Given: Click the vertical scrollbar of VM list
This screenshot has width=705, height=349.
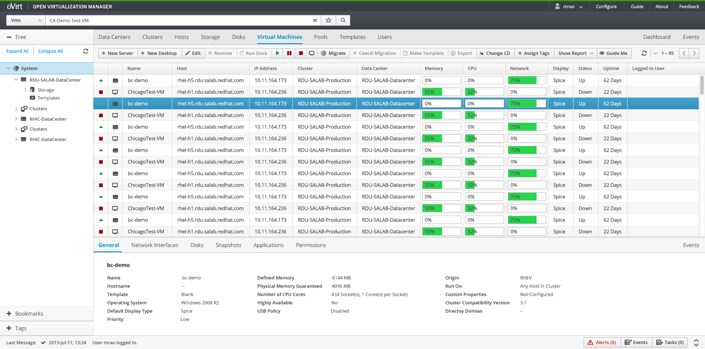Looking at the screenshot, I should coord(702,85).
